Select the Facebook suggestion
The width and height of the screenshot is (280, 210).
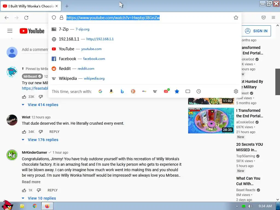[x=145, y=59]
